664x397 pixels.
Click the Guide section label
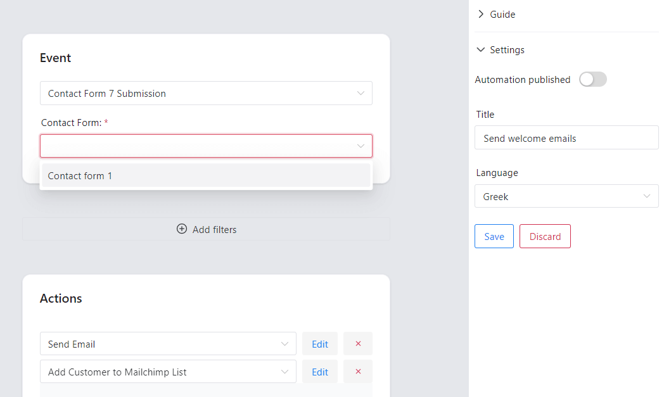click(x=502, y=15)
